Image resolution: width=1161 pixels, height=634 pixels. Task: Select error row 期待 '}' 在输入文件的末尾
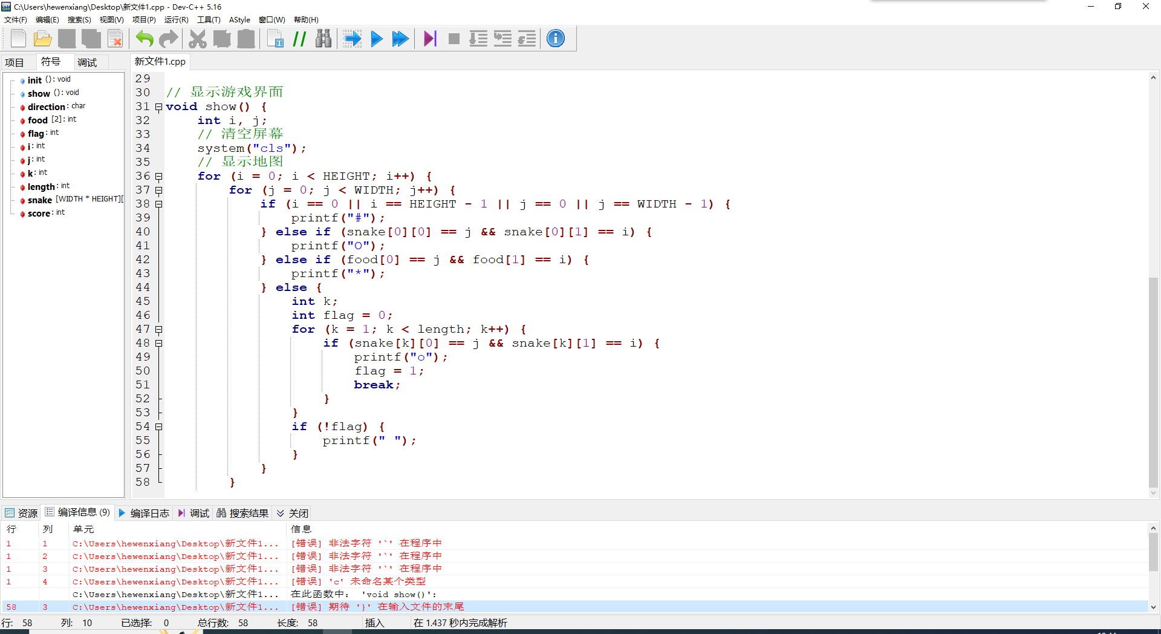(x=574, y=607)
